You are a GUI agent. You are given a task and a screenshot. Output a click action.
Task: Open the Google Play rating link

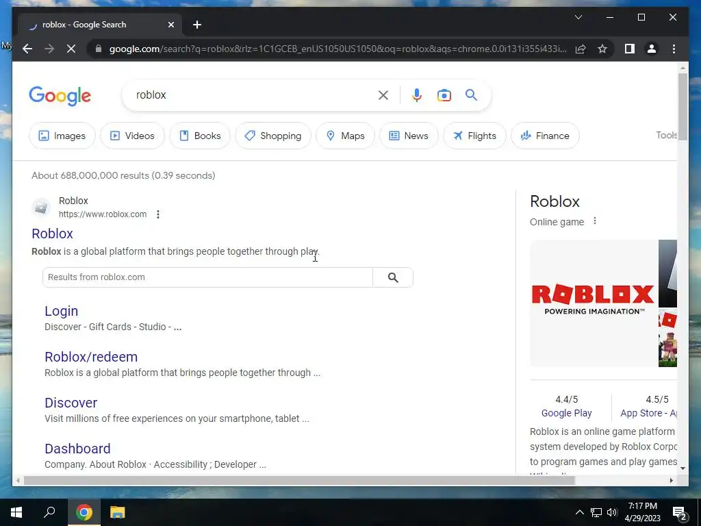click(x=566, y=413)
